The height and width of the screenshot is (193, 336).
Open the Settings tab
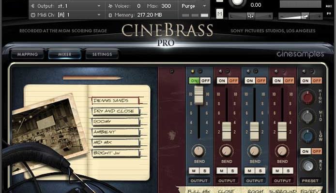point(102,55)
